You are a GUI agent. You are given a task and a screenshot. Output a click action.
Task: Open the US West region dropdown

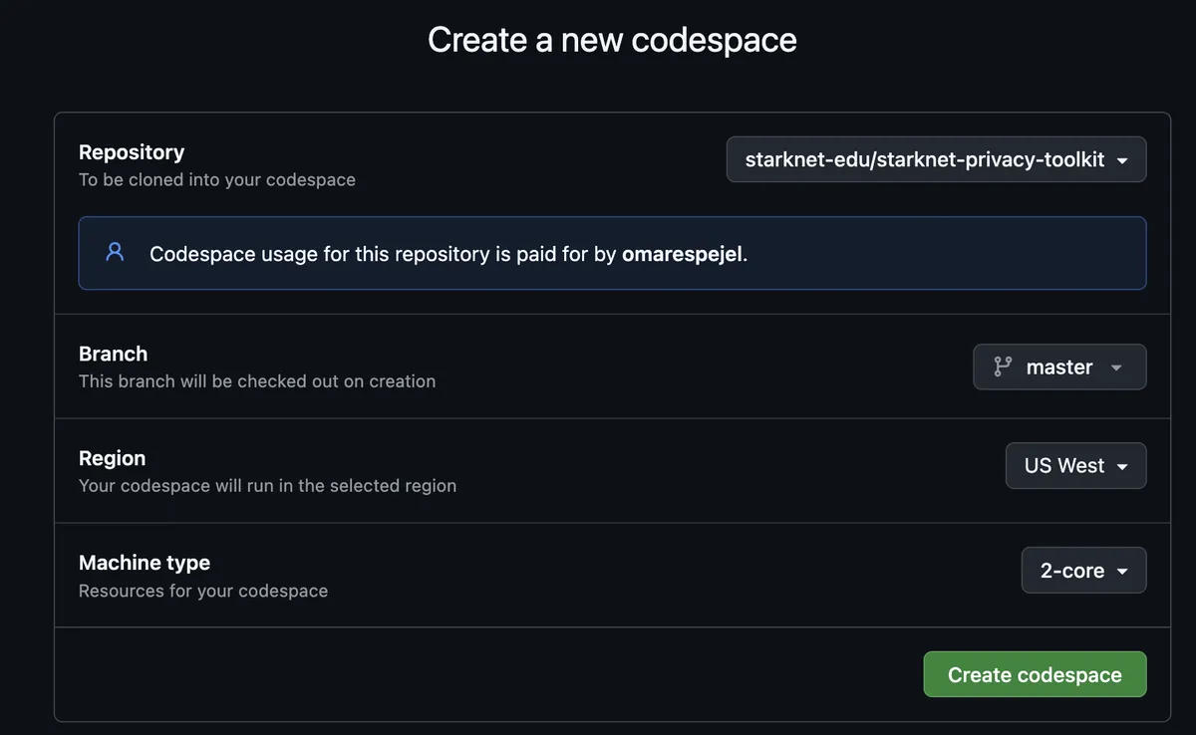click(x=1075, y=465)
